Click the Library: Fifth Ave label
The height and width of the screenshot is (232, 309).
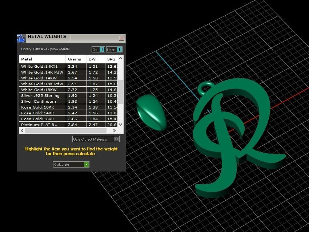tap(45, 49)
